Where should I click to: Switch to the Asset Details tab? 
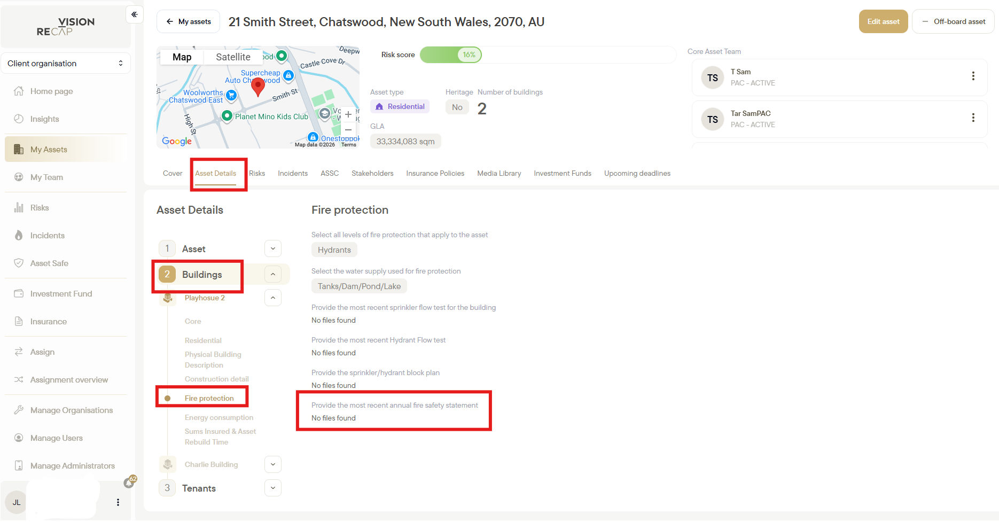215,173
